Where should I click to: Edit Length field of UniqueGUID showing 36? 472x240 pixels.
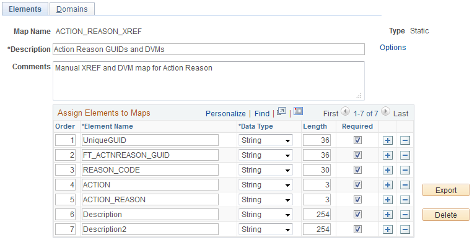point(317,140)
